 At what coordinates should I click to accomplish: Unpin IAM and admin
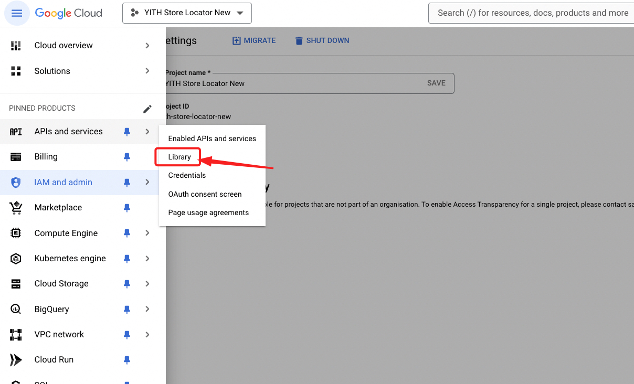point(126,183)
